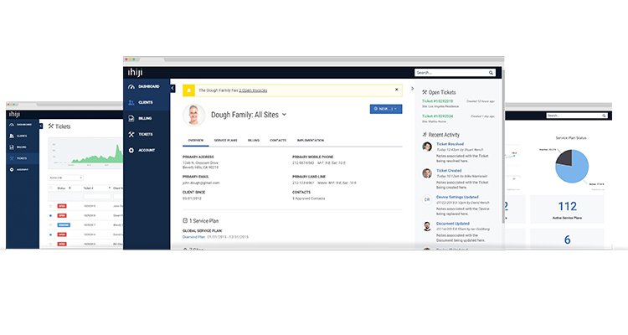The image size is (628, 335).
Task: Click search magnifier in right dashboard window
Action: [604, 116]
